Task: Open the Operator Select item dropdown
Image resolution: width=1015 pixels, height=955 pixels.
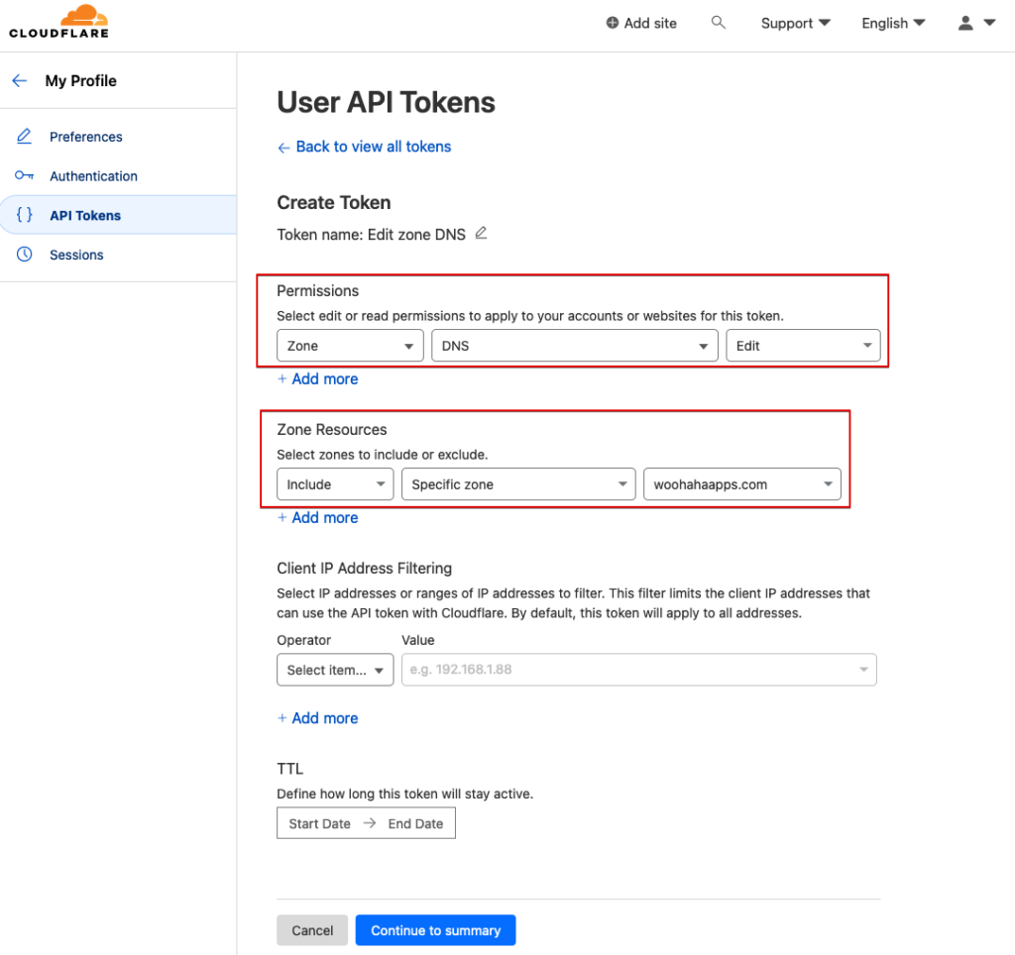Action: pyautogui.click(x=335, y=670)
